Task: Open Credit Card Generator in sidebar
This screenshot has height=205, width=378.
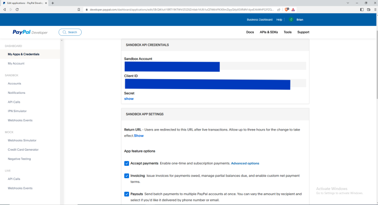Action: point(23,150)
